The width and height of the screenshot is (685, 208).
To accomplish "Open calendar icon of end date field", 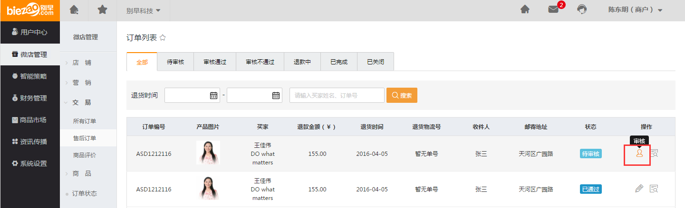I will tap(276, 95).
